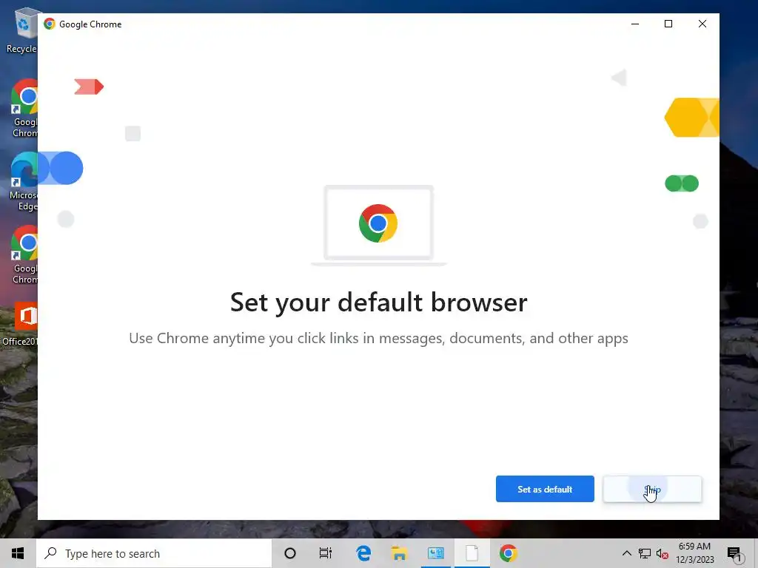The height and width of the screenshot is (568, 758).
Task: Click the Google Chrome taskbar icon
Action: click(x=508, y=553)
